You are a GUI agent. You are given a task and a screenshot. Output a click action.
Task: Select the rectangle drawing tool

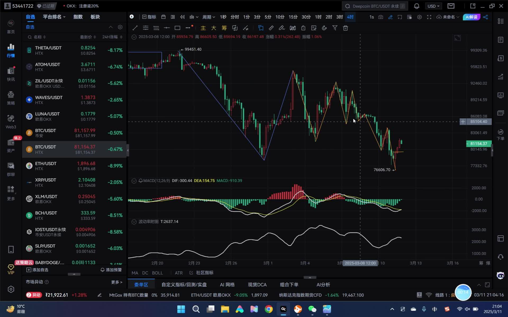pos(177,28)
